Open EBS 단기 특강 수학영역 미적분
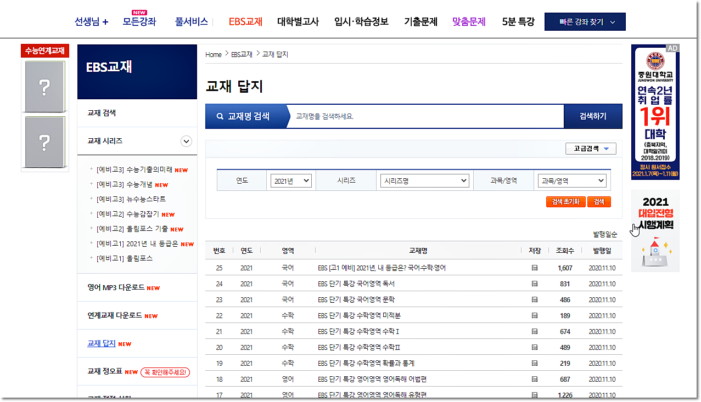 [x=360, y=316]
